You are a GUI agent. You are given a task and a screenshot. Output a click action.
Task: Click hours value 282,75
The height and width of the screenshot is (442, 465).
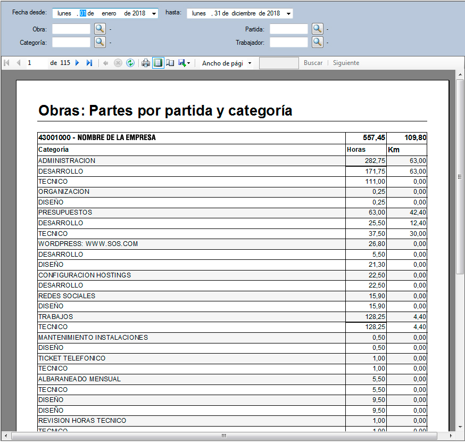coord(375,161)
